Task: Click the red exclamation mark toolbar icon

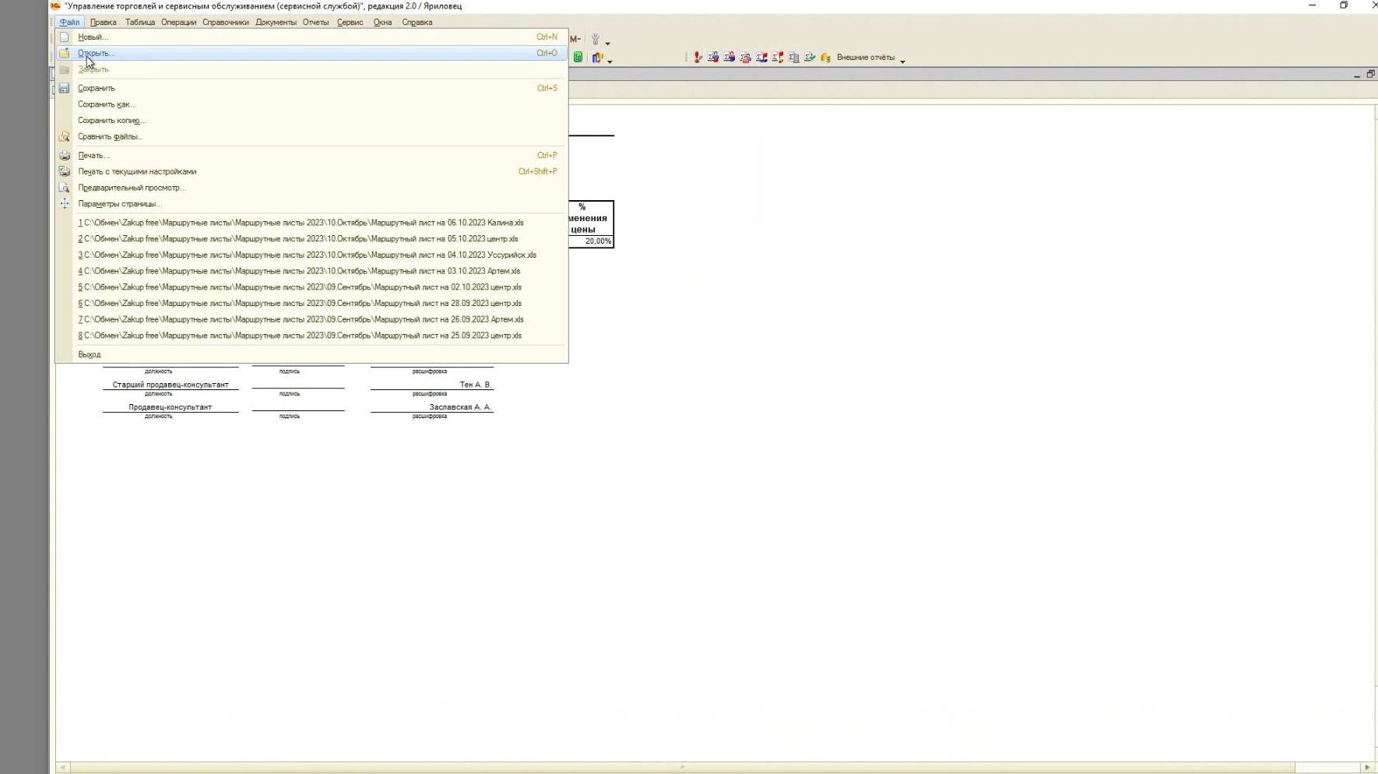Action: tap(698, 57)
